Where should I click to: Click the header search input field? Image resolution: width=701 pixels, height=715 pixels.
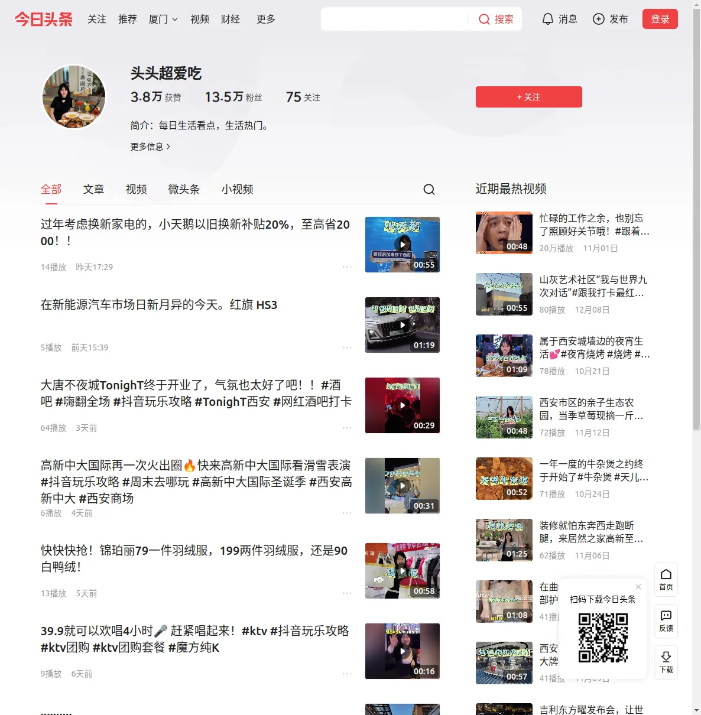point(394,19)
